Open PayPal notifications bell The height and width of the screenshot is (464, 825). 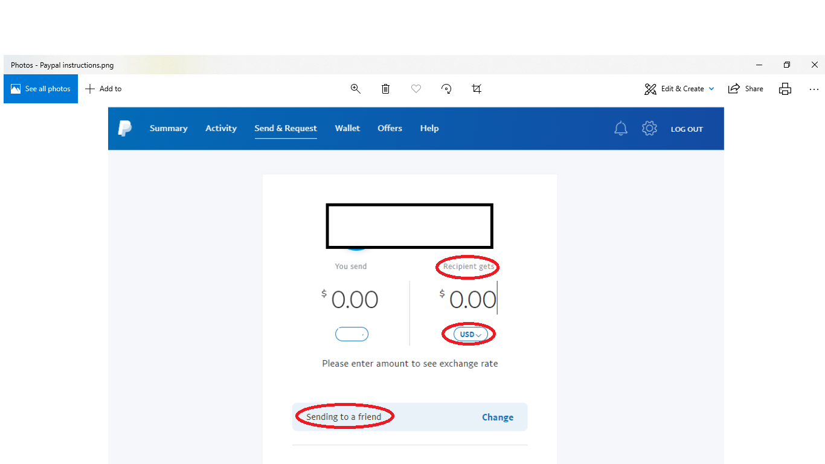[621, 128]
